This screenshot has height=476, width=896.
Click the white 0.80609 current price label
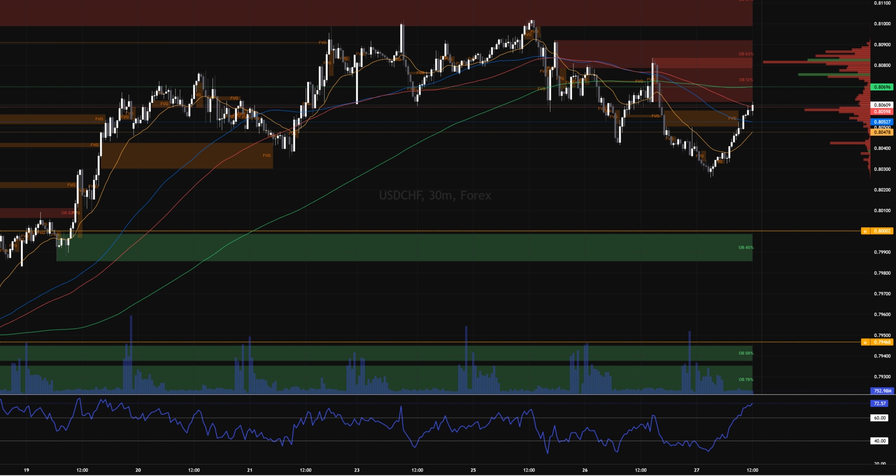[x=882, y=105]
